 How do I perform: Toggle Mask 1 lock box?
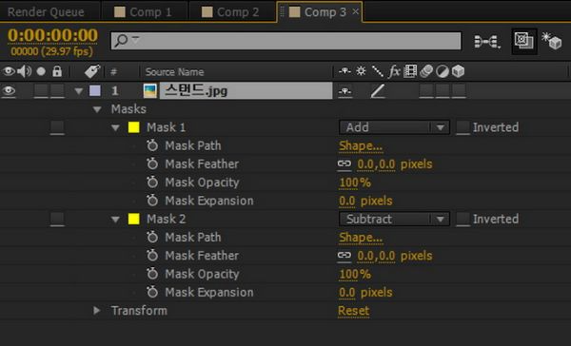click(57, 127)
